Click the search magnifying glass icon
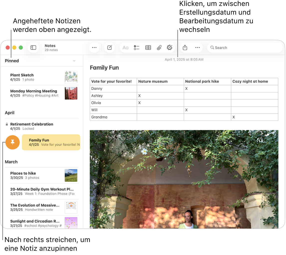Viewport: 286px width, 255px height. [x=212, y=48]
